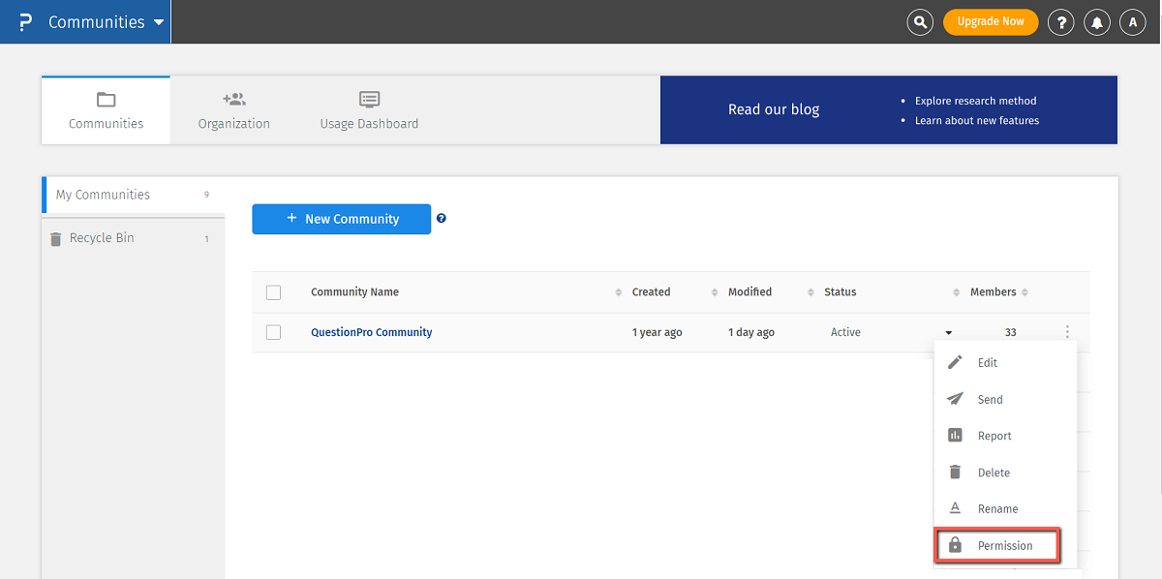Choose Rename from the context menu
Screen dimensions: 1162x579
(997, 509)
